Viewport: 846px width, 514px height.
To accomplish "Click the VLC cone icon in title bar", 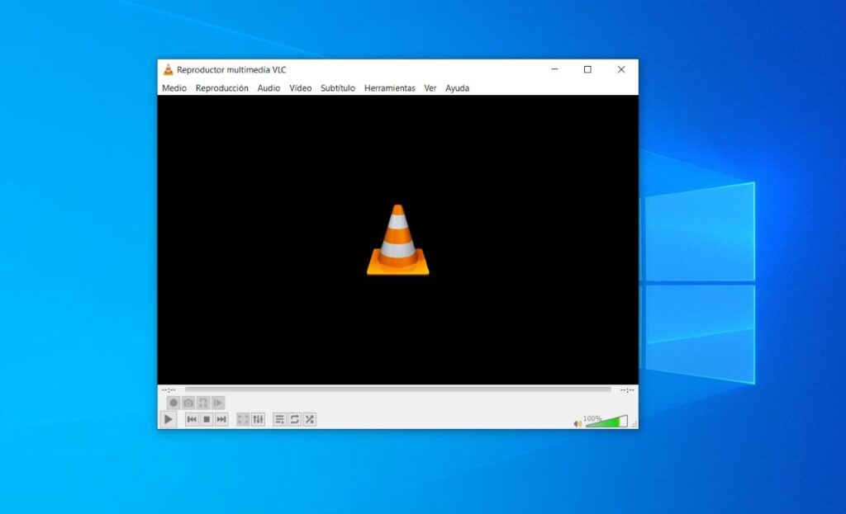I will coord(168,69).
